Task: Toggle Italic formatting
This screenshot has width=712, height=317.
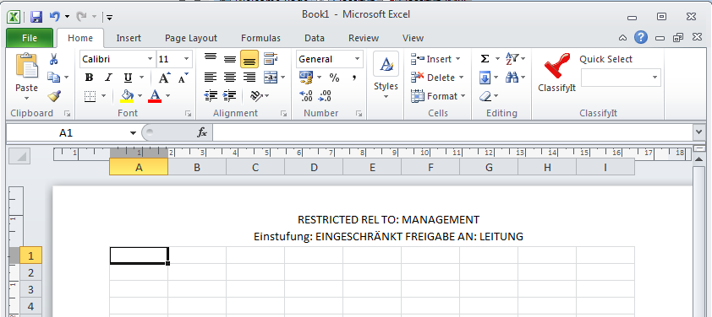Action: [x=108, y=78]
